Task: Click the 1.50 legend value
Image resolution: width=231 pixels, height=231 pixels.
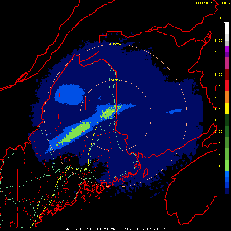Action: pyautogui.click(x=218, y=109)
